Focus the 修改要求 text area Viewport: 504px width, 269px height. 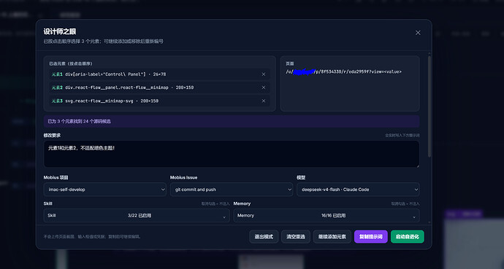(232, 155)
